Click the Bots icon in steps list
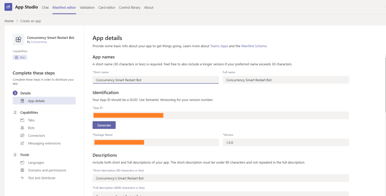 22,128
